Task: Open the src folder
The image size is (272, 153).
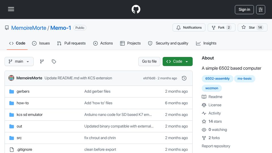Action: (x=19, y=138)
